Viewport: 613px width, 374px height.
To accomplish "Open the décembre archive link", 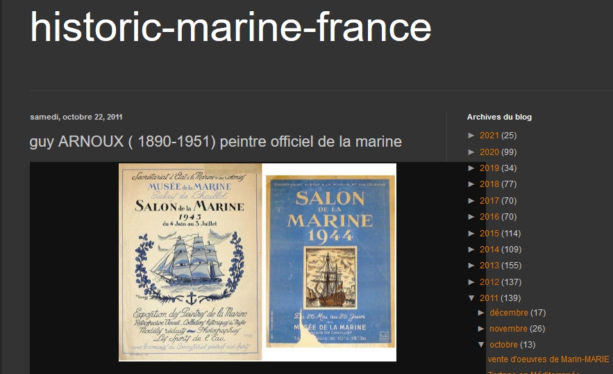I will pyautogui.click(x=509, y=313).
